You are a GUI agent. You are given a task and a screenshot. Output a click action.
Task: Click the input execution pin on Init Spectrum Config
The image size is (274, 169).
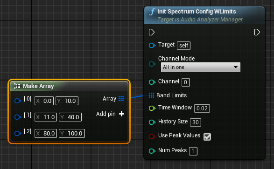(152, 32)
